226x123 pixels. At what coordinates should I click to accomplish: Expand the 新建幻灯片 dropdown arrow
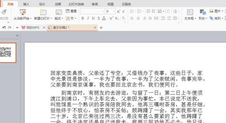(x=51, y=18)
